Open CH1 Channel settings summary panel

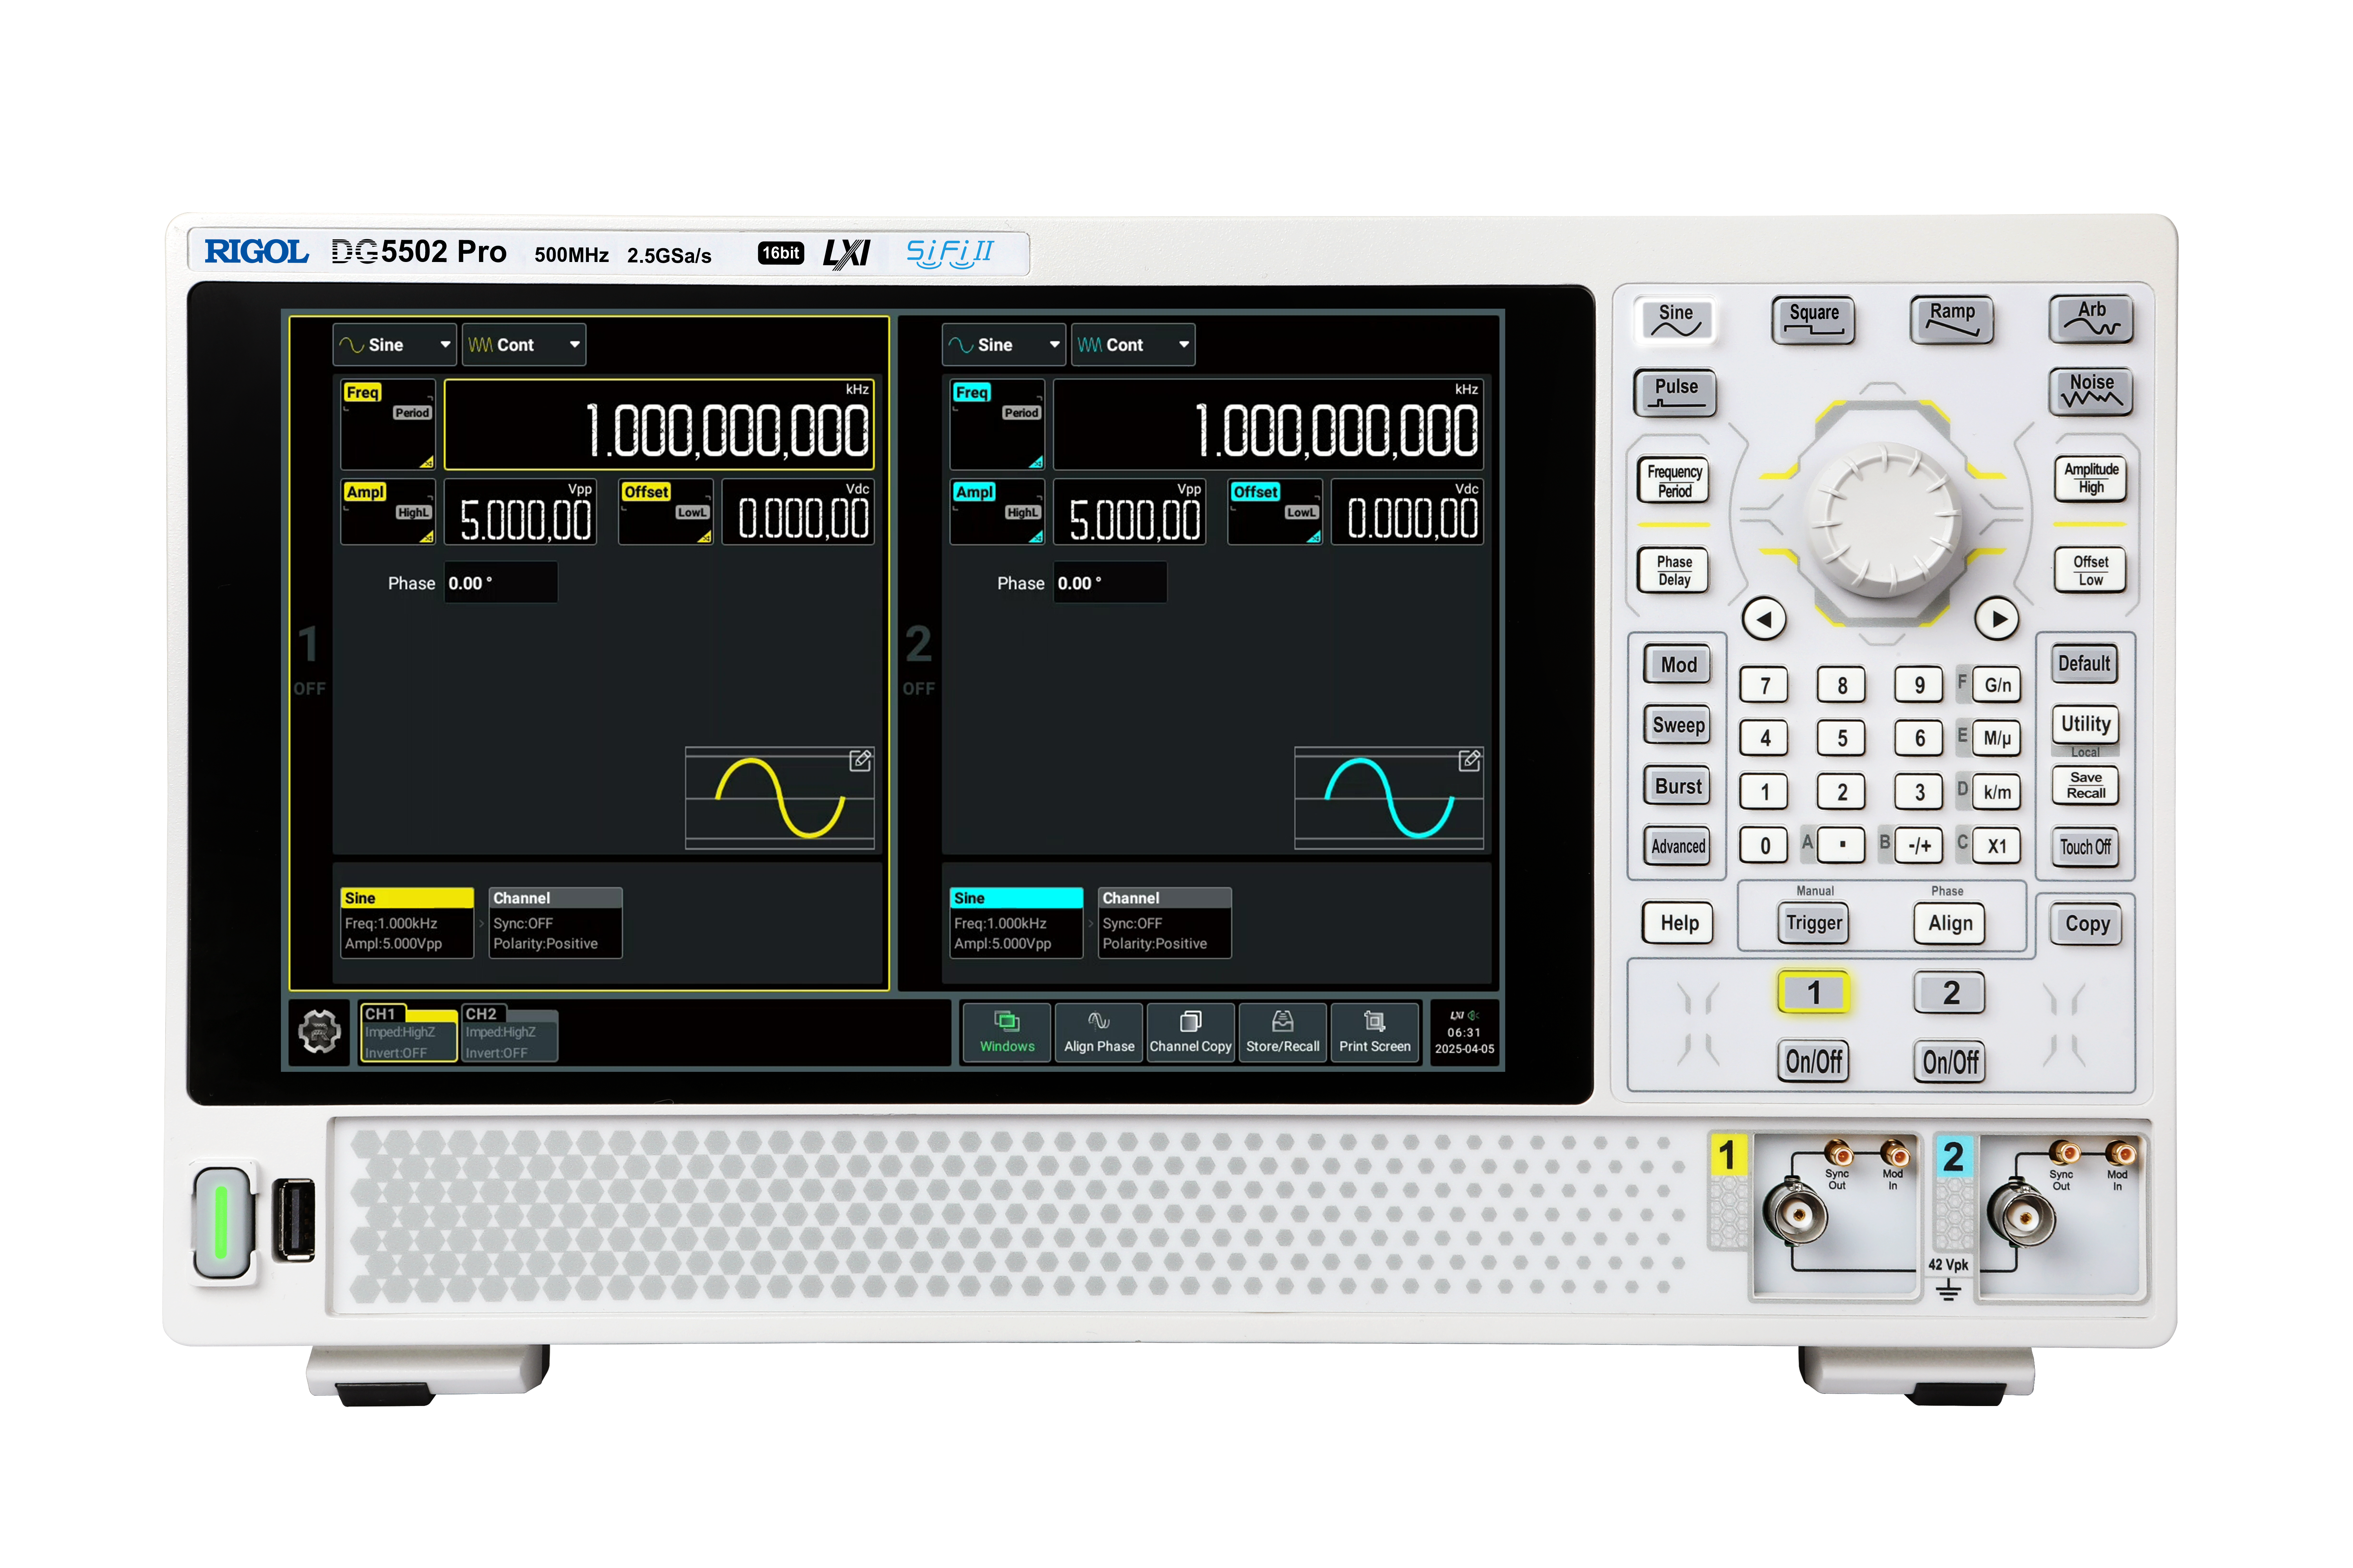point(555,922)
